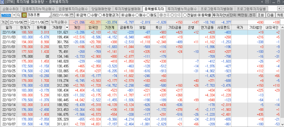The height and width of the screenshot is (127, 284).
Task: Click the 크래프톤 stock name field
Action: tap(39, 15)
